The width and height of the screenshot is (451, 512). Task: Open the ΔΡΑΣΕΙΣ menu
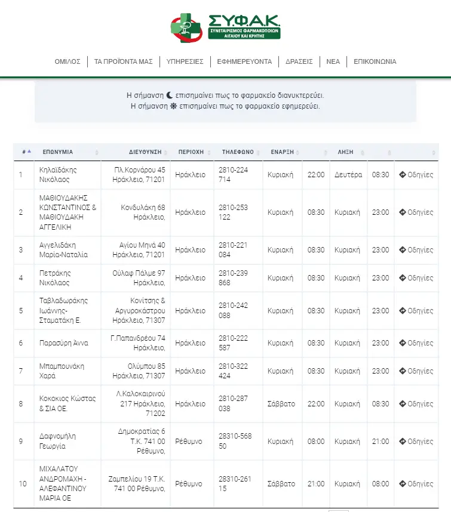click(299, 61)
